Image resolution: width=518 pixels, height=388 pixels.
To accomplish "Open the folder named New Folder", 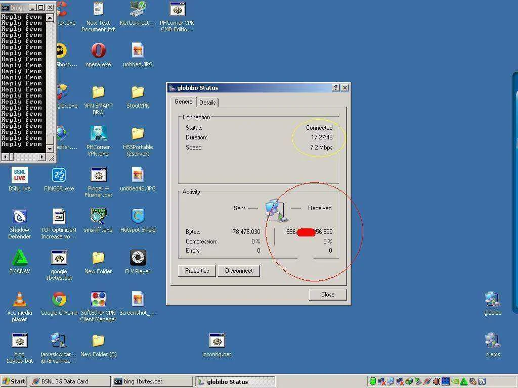I will tap(98, 262).
